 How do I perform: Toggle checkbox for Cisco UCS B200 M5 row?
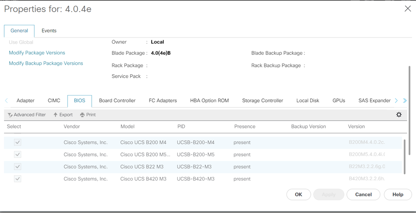coord(17,154)
